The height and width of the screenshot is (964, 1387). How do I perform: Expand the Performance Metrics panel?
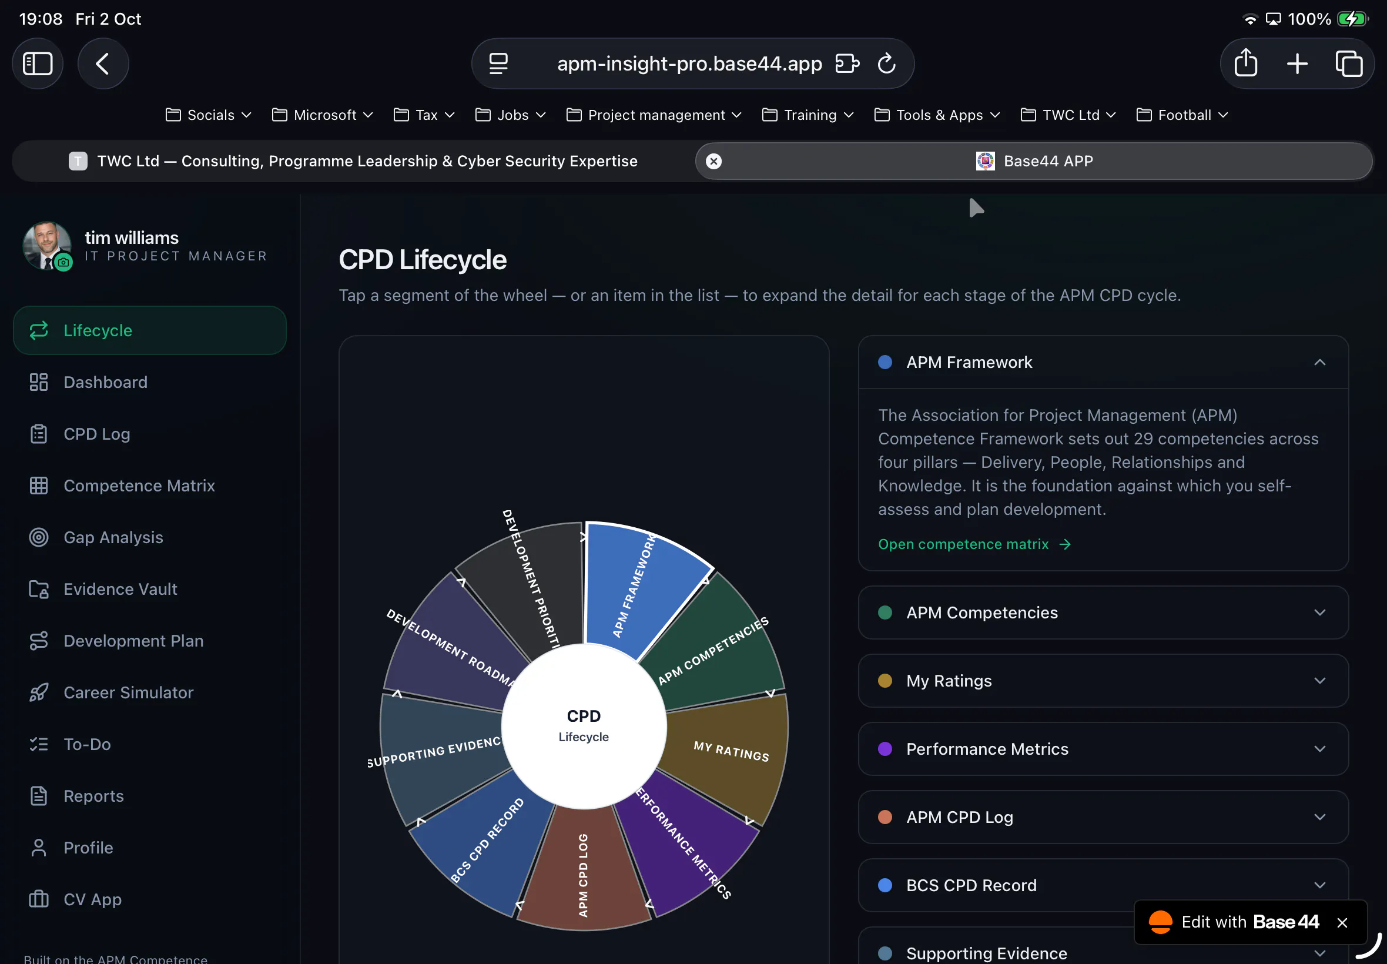1103,749
